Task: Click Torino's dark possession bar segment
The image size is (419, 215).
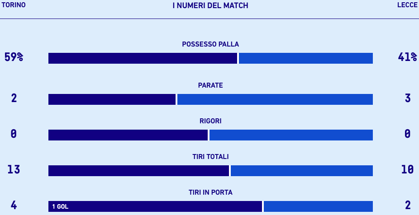Action: pyautogui.click(x=143, y=58)
